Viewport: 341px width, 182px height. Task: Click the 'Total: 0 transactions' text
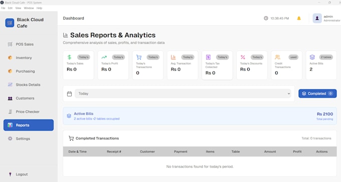pyautogui.click(x=316, y=138)
